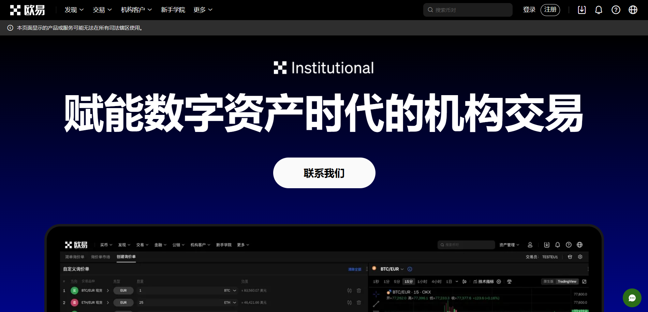
Task: Click the user profile icon in the preview mockup
Action: 530,245
